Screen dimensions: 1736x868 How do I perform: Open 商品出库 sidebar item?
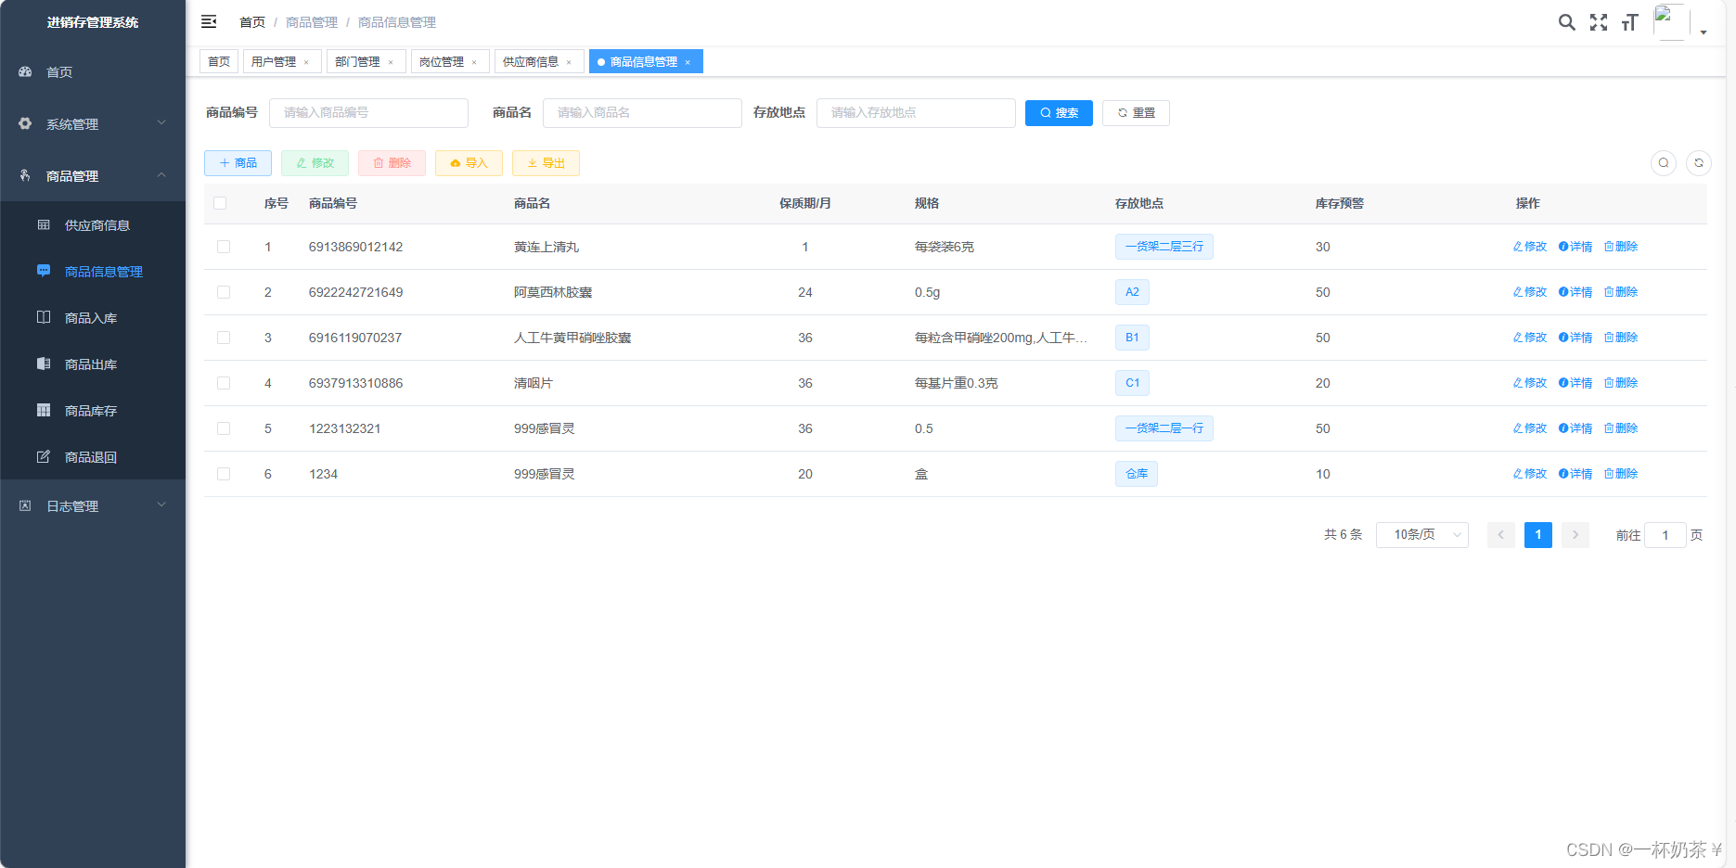[x=93, y=364]
